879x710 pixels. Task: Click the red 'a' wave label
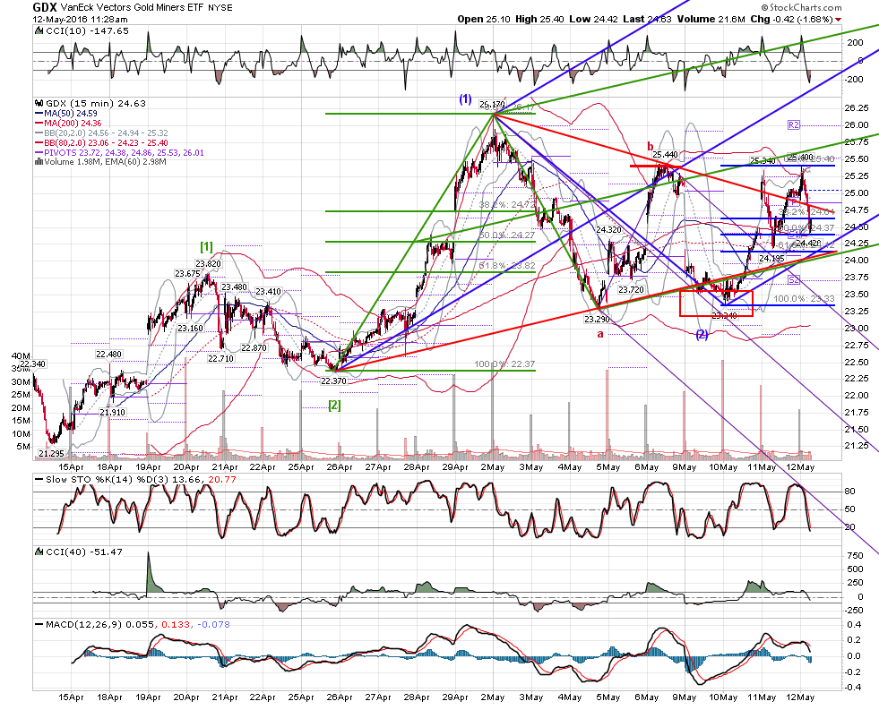pyautogui.click(x=600, y=334)
